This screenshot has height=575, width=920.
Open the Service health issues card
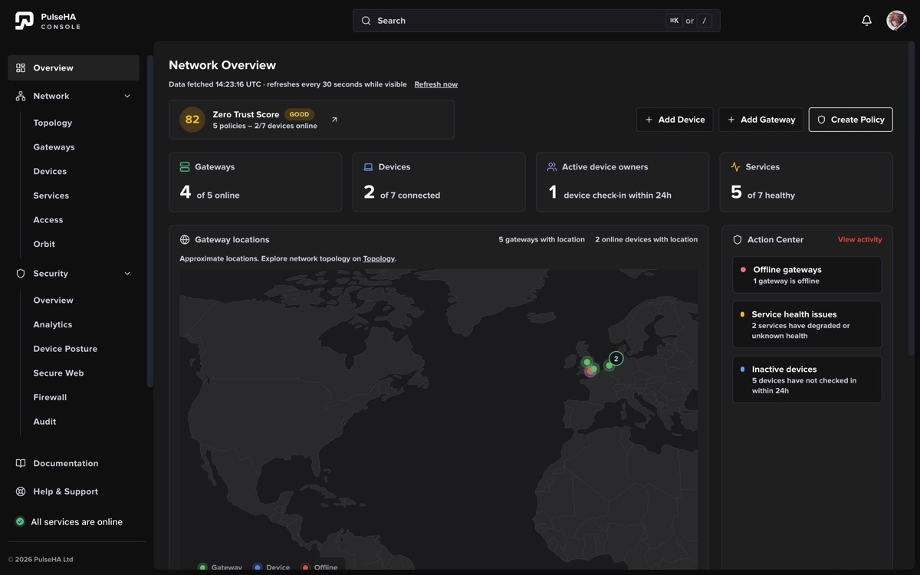coord(807,324)
